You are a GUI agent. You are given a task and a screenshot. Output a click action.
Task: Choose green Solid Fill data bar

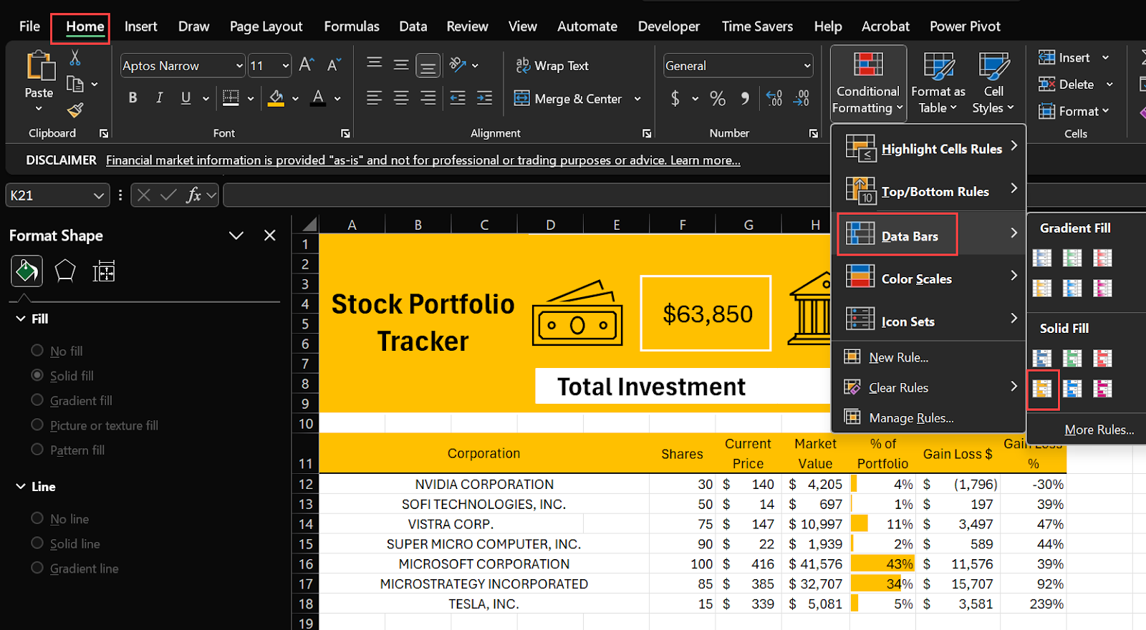point(1072,358)
